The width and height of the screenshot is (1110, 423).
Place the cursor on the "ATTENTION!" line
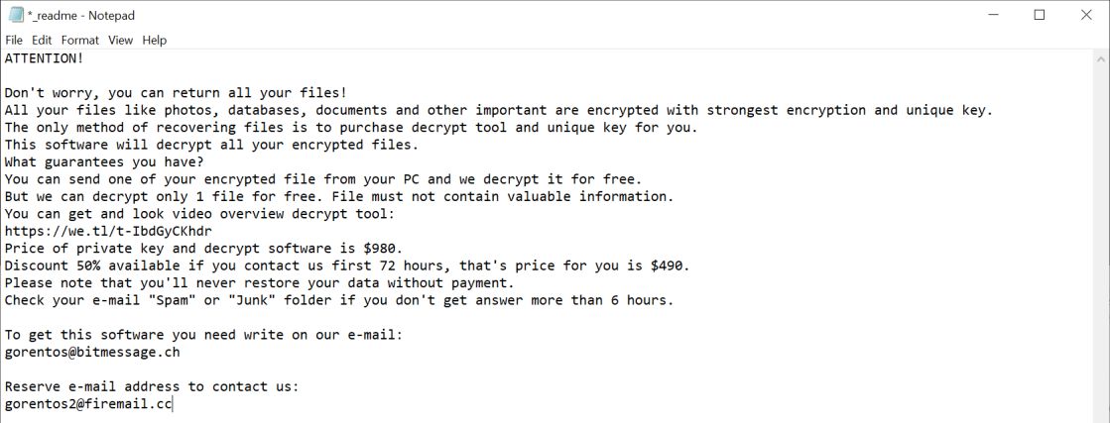(x=45, y=59)
